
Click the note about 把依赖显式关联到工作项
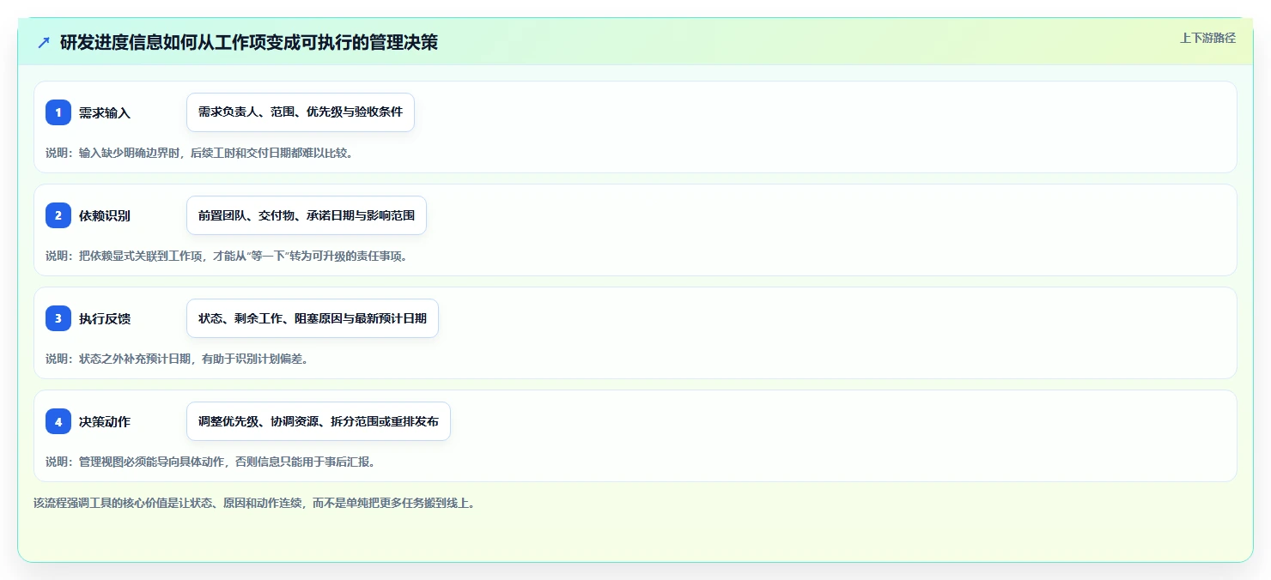(226, 256)
